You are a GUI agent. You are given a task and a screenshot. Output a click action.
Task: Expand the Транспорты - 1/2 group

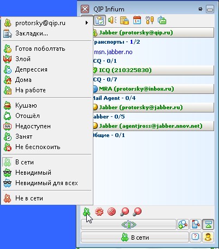[116, 42]
